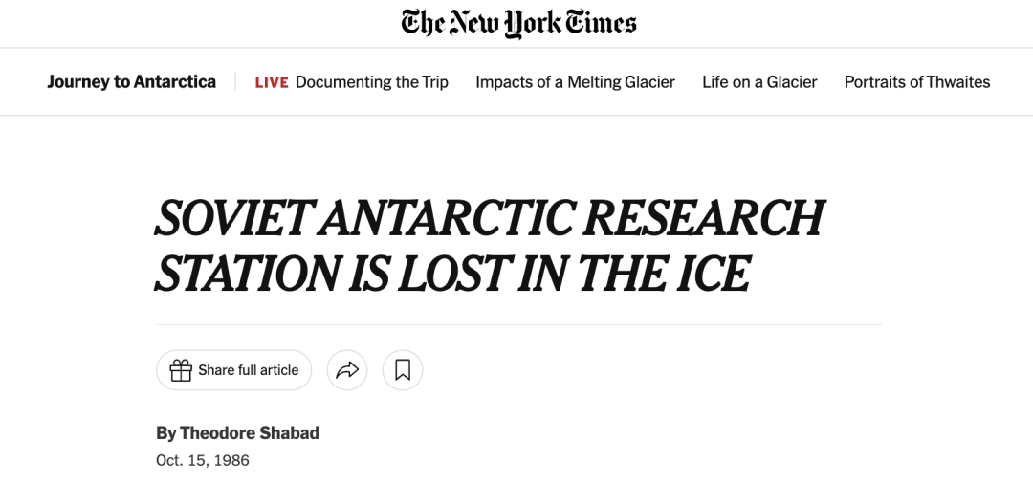1033x485 pixels.
Task: Open the Journey to Antarctica section
Action: [132, 81]
